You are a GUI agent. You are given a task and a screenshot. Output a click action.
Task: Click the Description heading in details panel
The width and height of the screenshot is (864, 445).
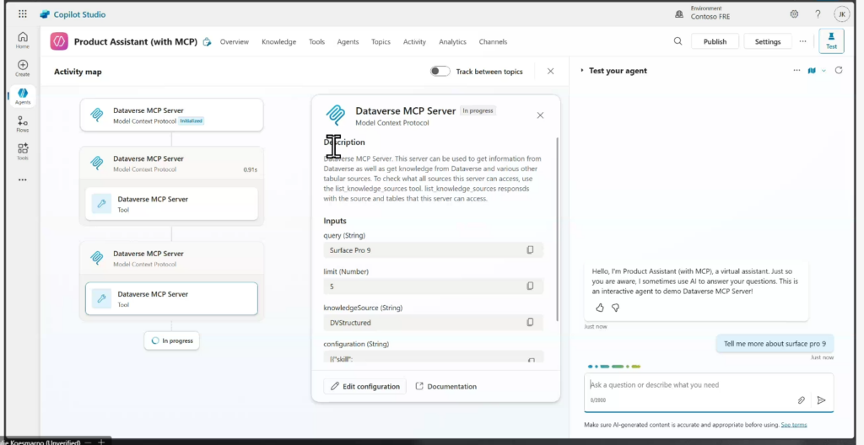[344, 142]
